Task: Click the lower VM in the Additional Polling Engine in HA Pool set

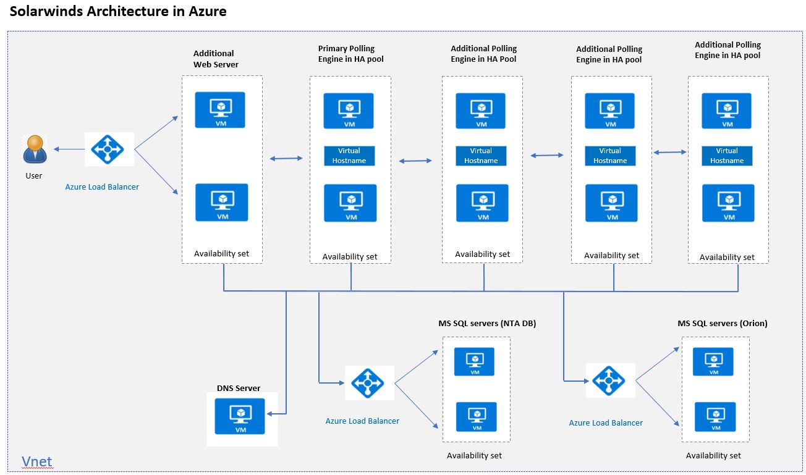Action: [x=482, y=203]
